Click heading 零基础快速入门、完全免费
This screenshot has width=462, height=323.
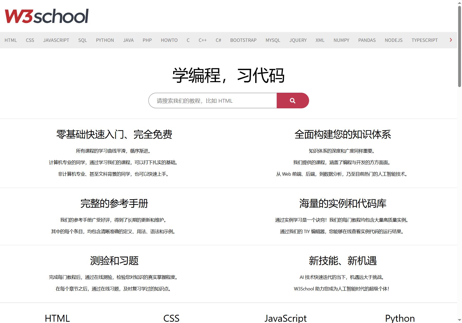coord(114,134)
